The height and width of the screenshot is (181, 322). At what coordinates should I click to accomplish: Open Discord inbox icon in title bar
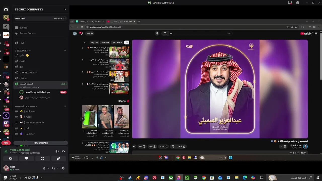(290, 3)
